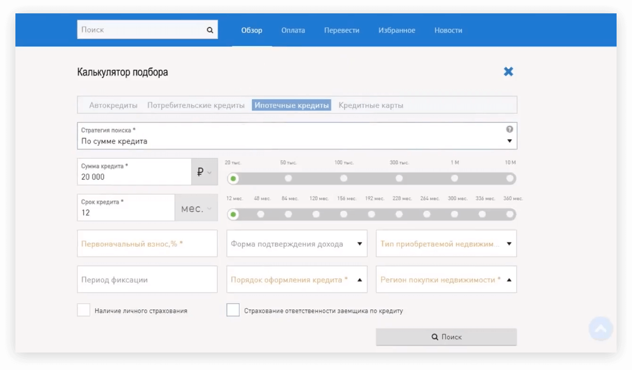The height and width of the screenshot is (370, 632).
Task: Click the scroll-to-top arrow button
Action: point(600,329)
